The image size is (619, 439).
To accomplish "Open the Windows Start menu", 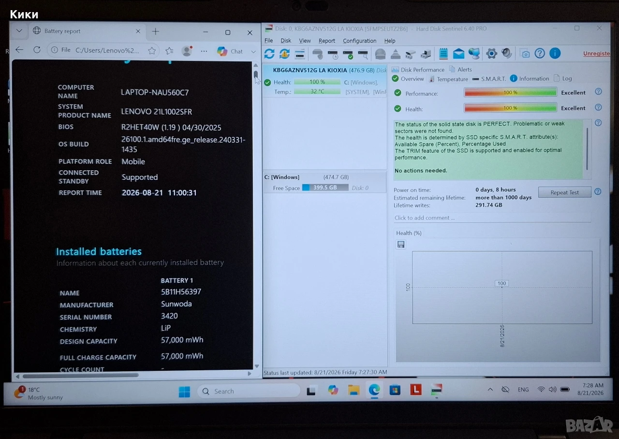I will (x=184, y=391).
